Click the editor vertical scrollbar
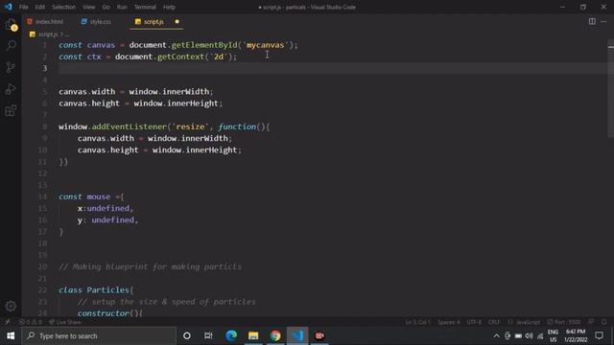Viewport: 614px width, 345px height. [x=610, y=88]
